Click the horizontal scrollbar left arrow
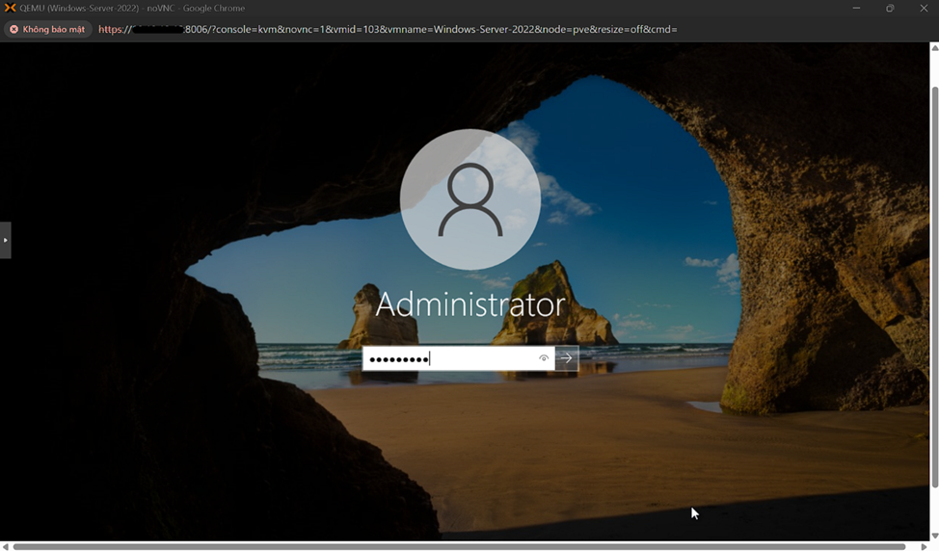This screenshot has width=939, height=551. (x=6, y=546)
